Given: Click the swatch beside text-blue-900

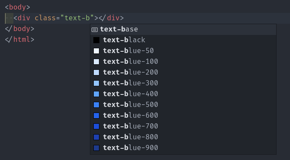Looking at the screenshot, I should pos(96,148).
